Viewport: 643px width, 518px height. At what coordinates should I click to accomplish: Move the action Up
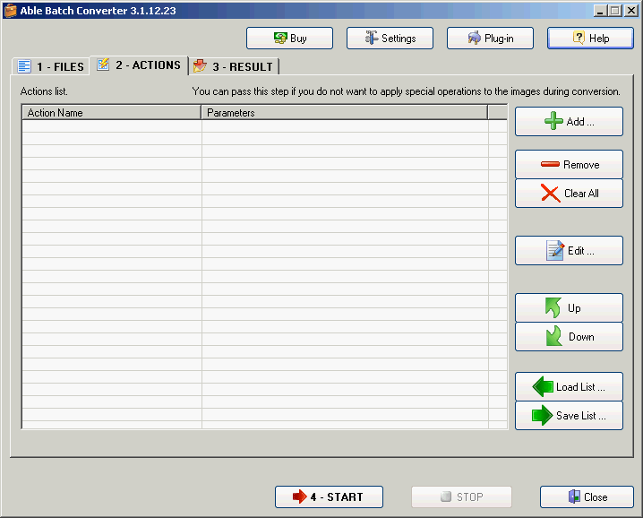pos(569,308)
